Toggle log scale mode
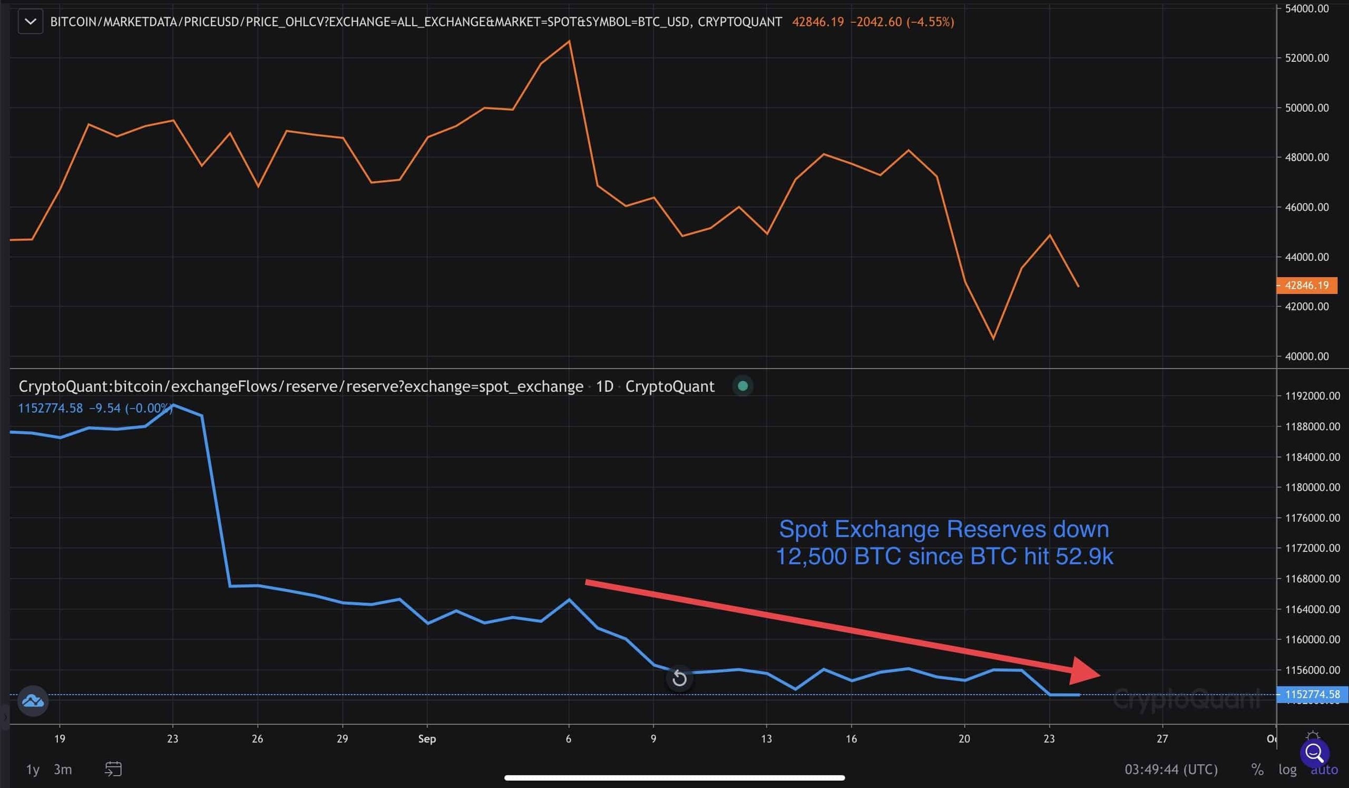Image resolution: width=1349 pixels, height=788 pixels. click(1287, 769)
